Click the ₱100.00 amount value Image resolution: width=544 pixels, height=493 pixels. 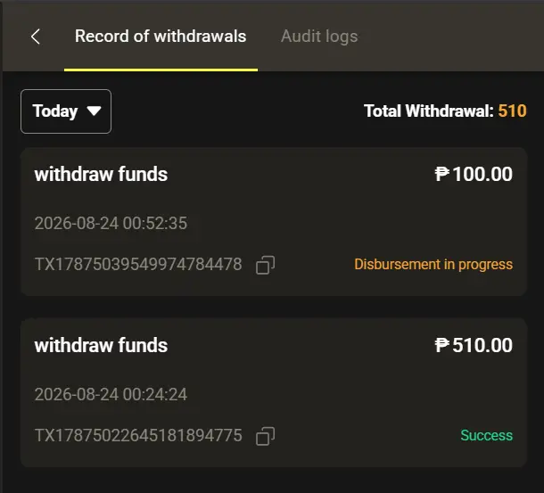coord(474,174)
